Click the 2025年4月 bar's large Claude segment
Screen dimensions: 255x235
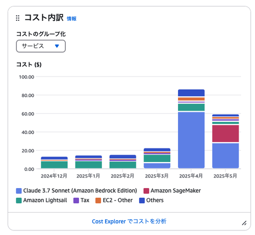coord(191,140)
